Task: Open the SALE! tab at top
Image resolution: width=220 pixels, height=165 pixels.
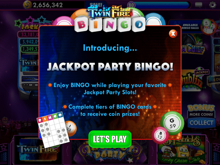Action: click(96, 4)
